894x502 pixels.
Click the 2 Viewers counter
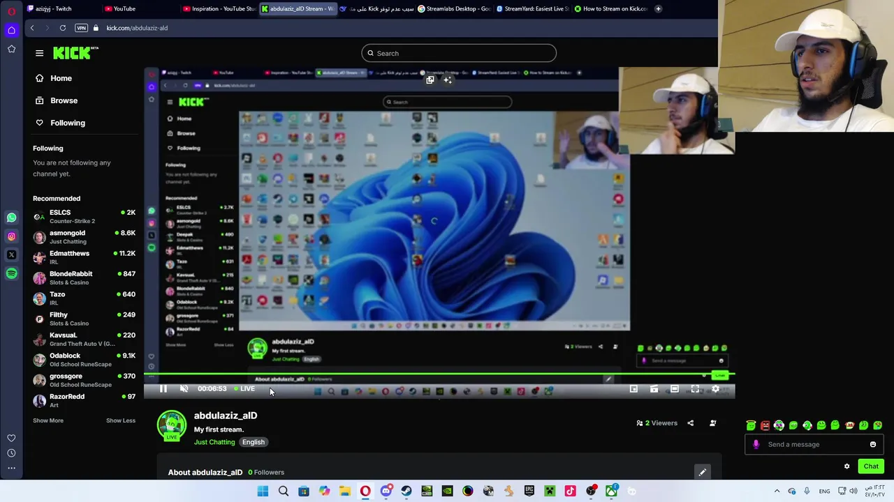(x=657, y=423)
